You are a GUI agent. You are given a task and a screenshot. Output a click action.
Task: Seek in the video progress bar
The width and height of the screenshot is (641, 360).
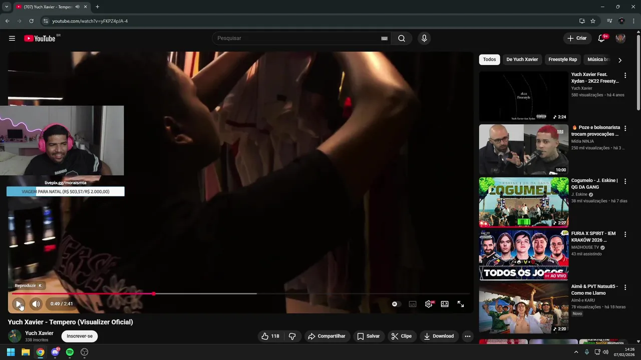click(x=240, y=293)
